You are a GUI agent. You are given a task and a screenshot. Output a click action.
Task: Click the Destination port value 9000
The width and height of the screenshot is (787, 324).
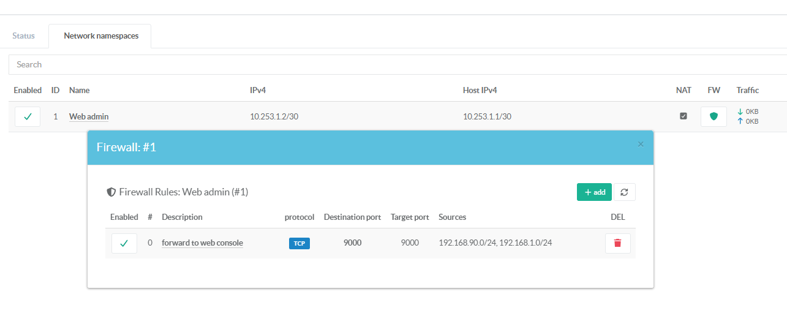click(352, 243)
